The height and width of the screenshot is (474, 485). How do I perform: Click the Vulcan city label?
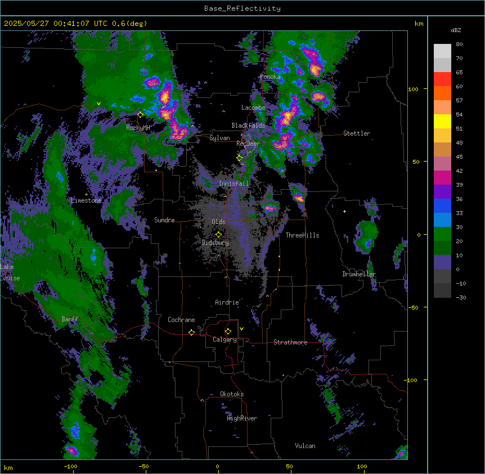[x=306, y=446]
